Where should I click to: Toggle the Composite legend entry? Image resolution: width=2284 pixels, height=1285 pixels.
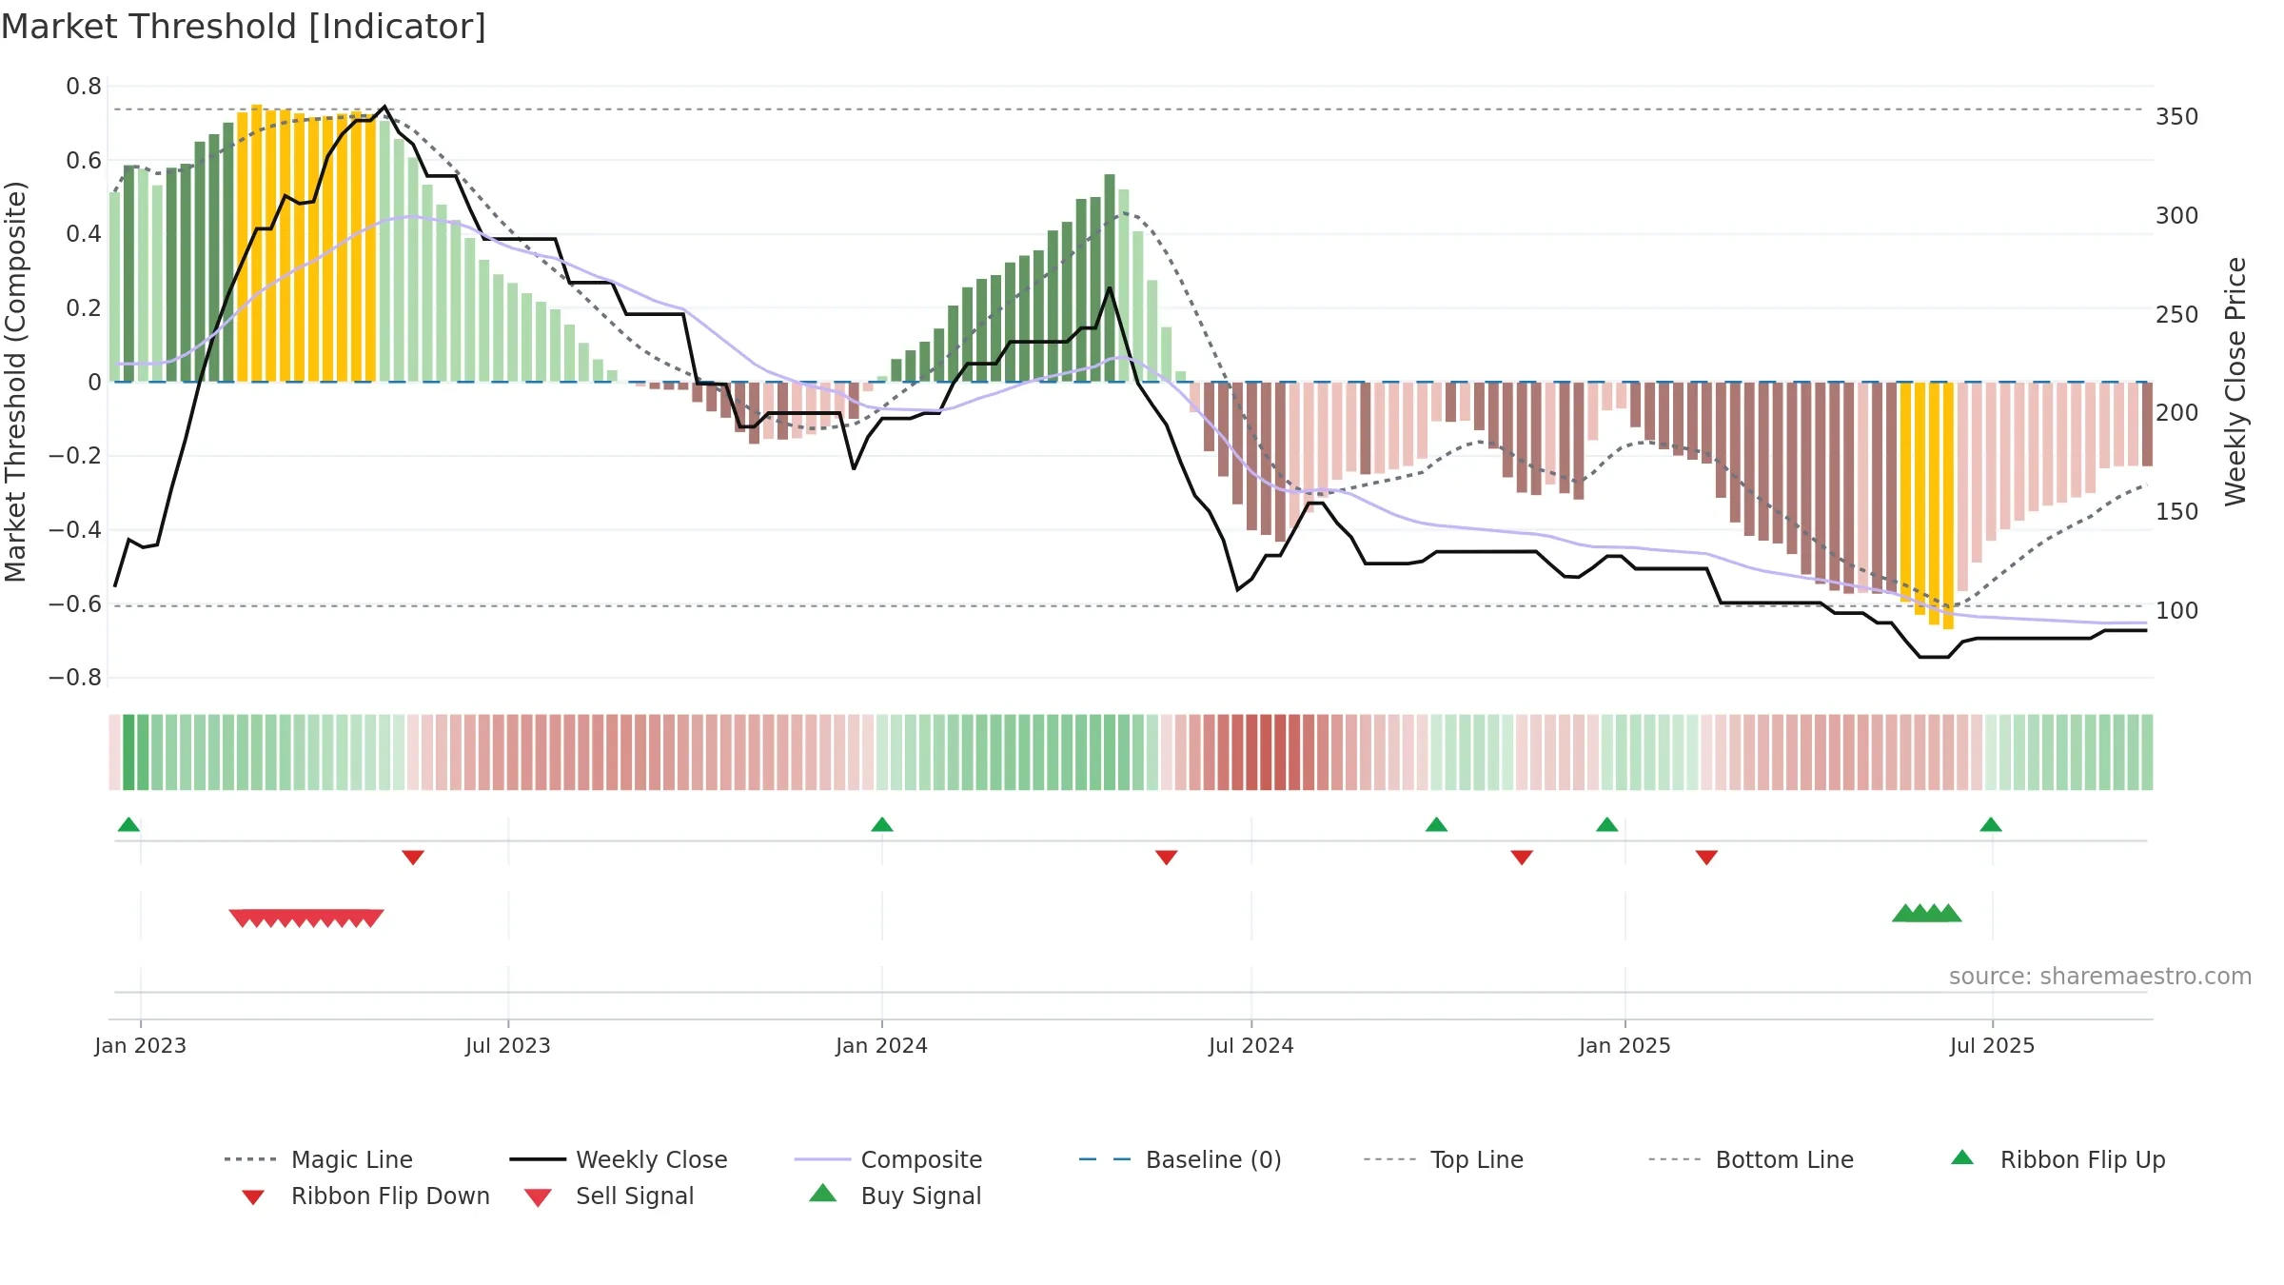[x=888, y=1159]
